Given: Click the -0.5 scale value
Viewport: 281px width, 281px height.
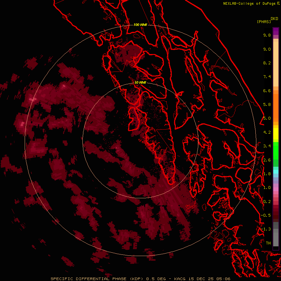Looking at the screenshot, I should coord(266,215).
